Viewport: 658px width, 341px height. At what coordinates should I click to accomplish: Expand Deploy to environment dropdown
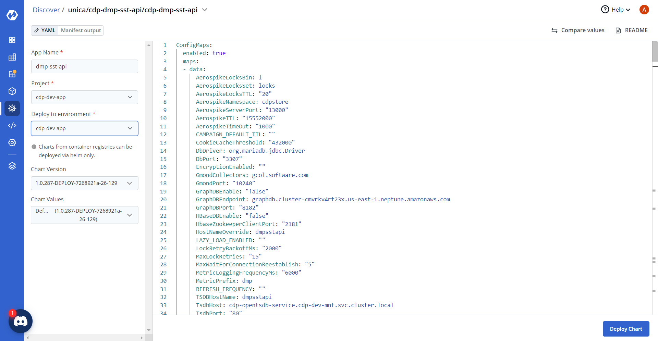pos(84,128)
